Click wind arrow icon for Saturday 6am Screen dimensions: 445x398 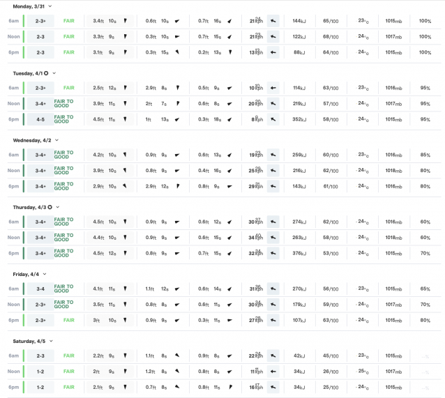273,355
